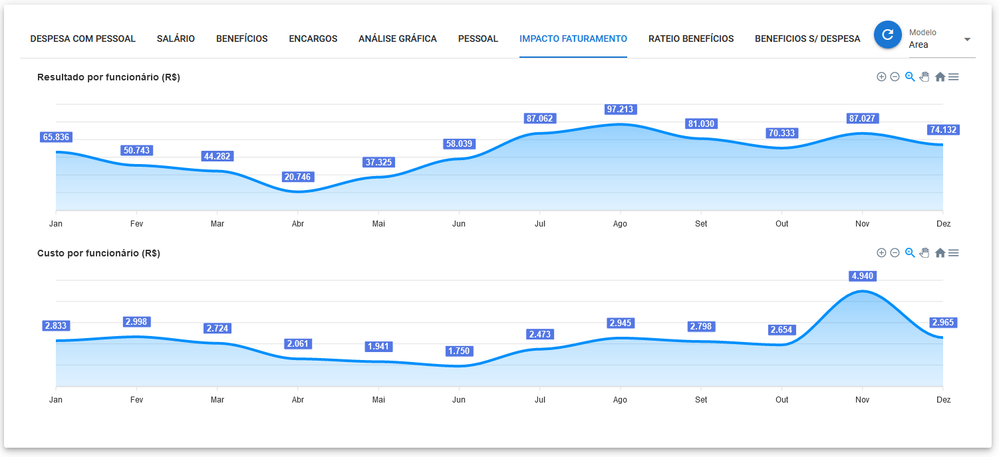Screen dimensions: 999x457
Task: Click the blue refresh circular button
Action: (887, 35)
